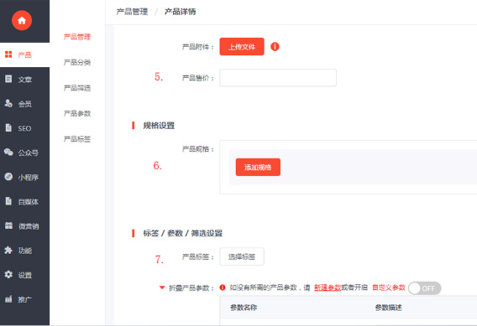Select 小程序 label in left sidebar

[29, 178]
